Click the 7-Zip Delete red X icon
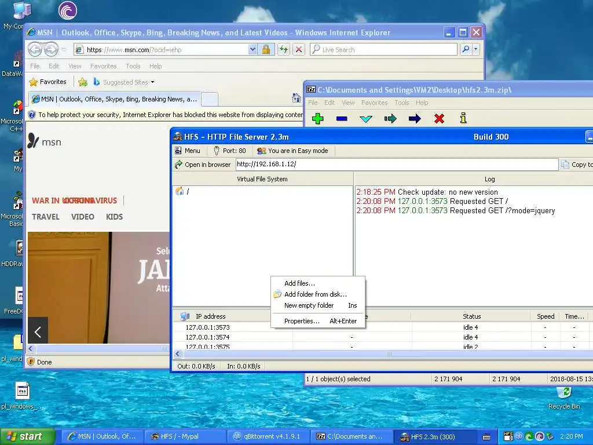The width and height of the screenshot is (593, 445). [x=439, y=119]
